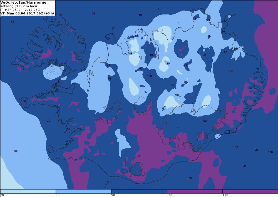Select the 80–90 light blue legend swatch

pyautogui.click(x=83, y=191)
